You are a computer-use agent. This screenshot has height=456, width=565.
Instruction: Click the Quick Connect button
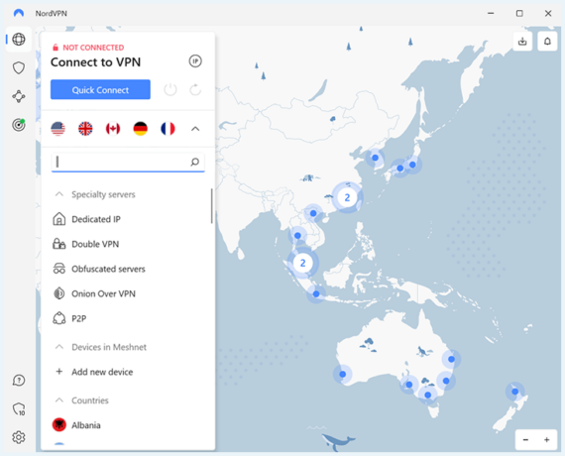100,90
